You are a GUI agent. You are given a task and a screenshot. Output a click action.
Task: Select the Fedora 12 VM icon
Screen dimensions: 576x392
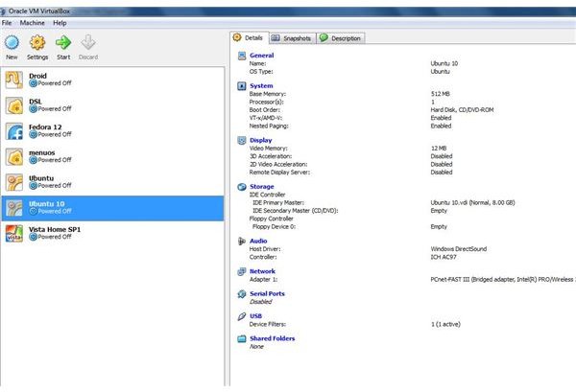14,131
